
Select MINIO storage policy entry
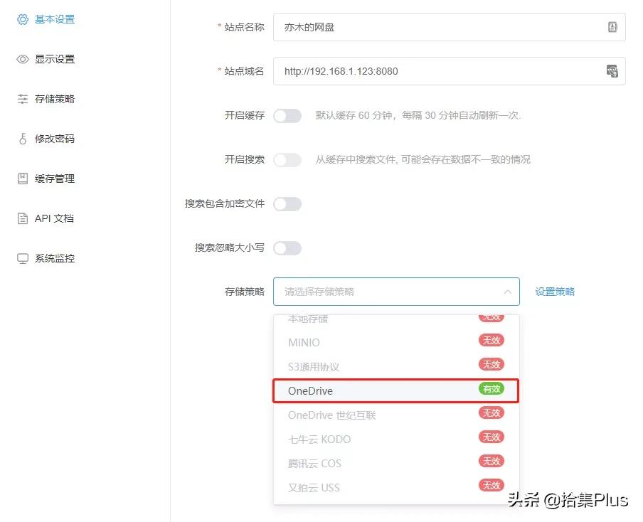(304, 342)
